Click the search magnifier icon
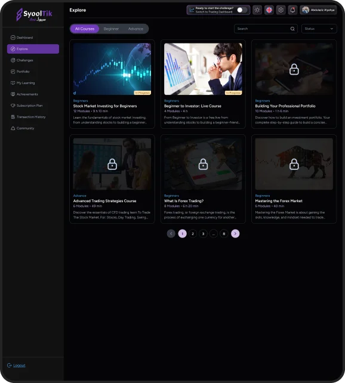Viewport: 345px width, 383px height. 292,29
